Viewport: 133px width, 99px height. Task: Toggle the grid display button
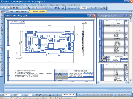click(x=44, y=95)
